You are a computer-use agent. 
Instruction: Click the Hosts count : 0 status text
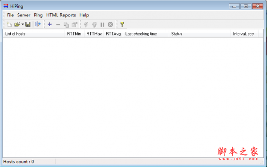[19, 162]
